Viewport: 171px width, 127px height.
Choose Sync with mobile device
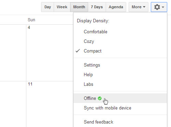pos(120,108)
